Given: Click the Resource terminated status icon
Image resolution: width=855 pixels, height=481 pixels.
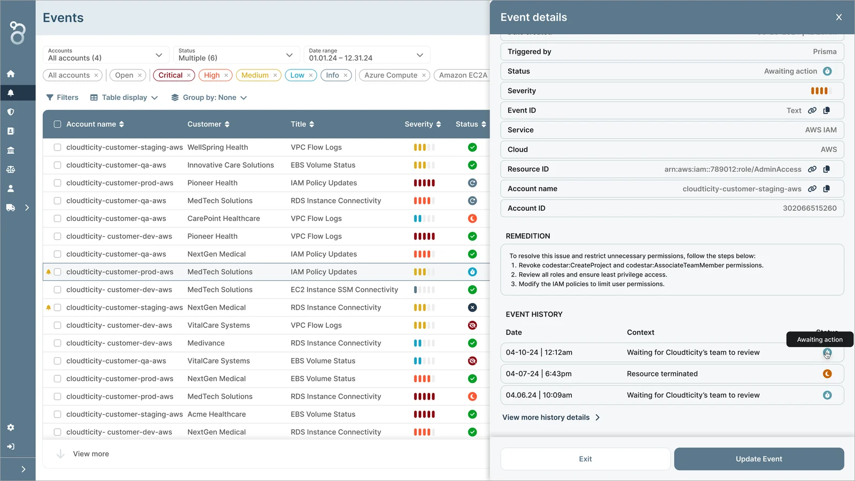Looking at the screenshot, I should tap(827, 374).
